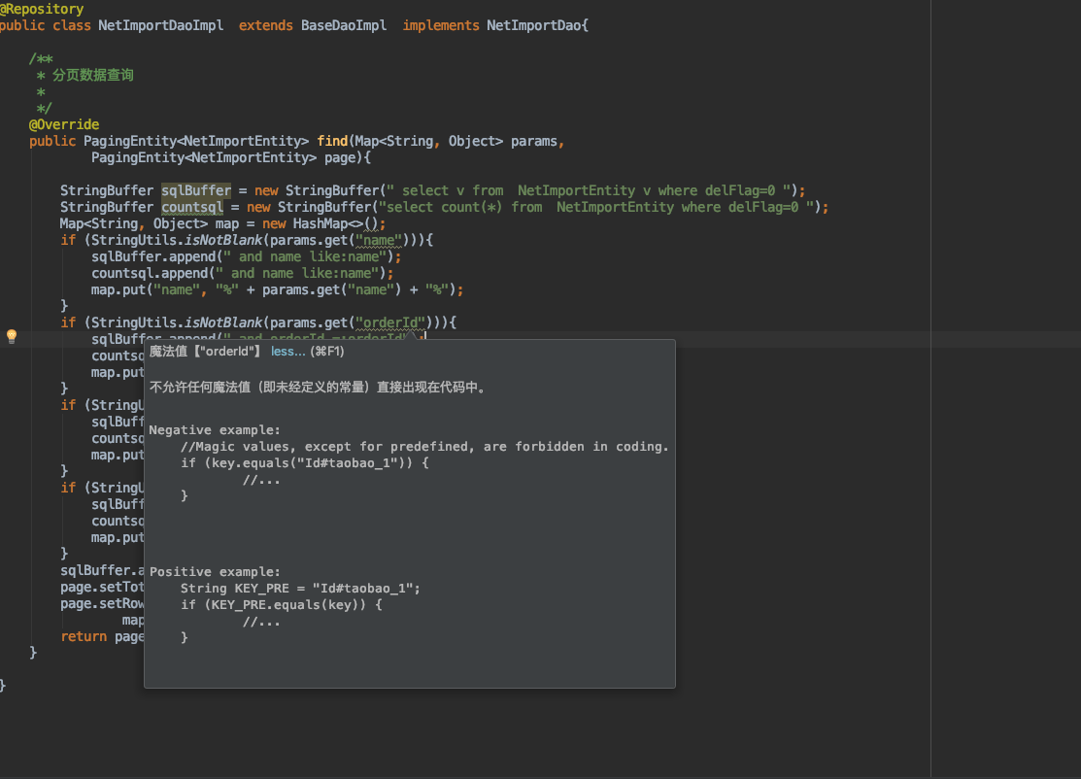Click the BaseDaoImpl superclass name
This screenshot has height=779, width=1081.
(343, 25)
